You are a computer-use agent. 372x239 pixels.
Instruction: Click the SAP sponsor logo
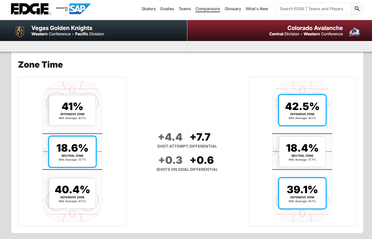point(80,9)
